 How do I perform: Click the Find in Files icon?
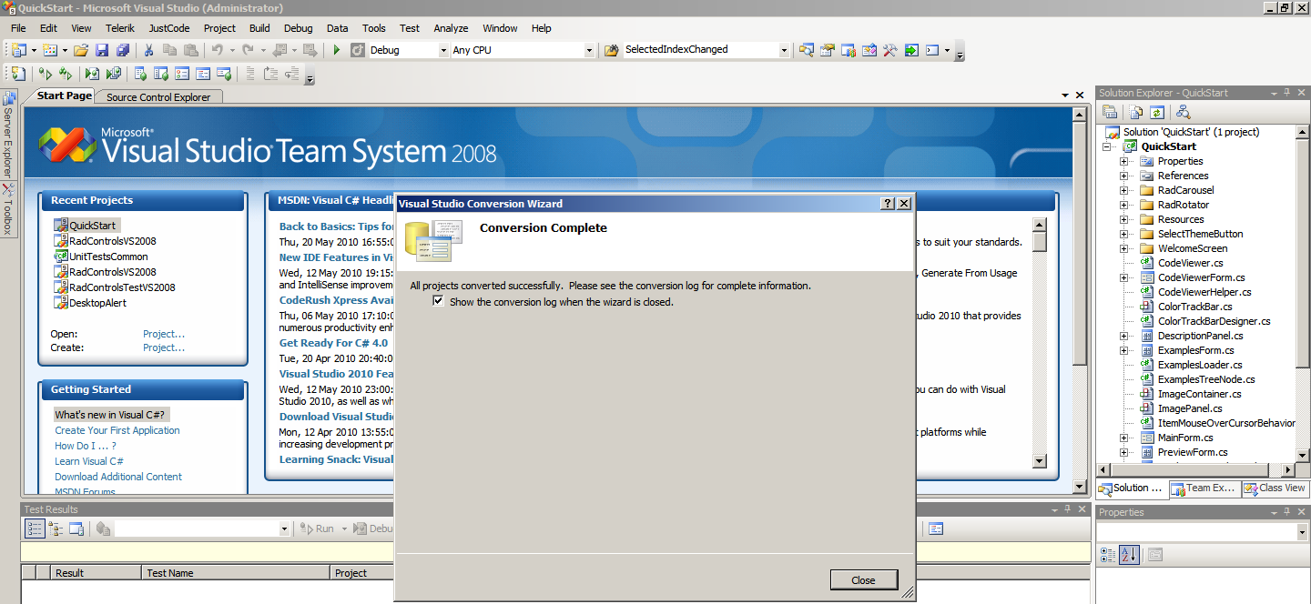tap(612, 50)
